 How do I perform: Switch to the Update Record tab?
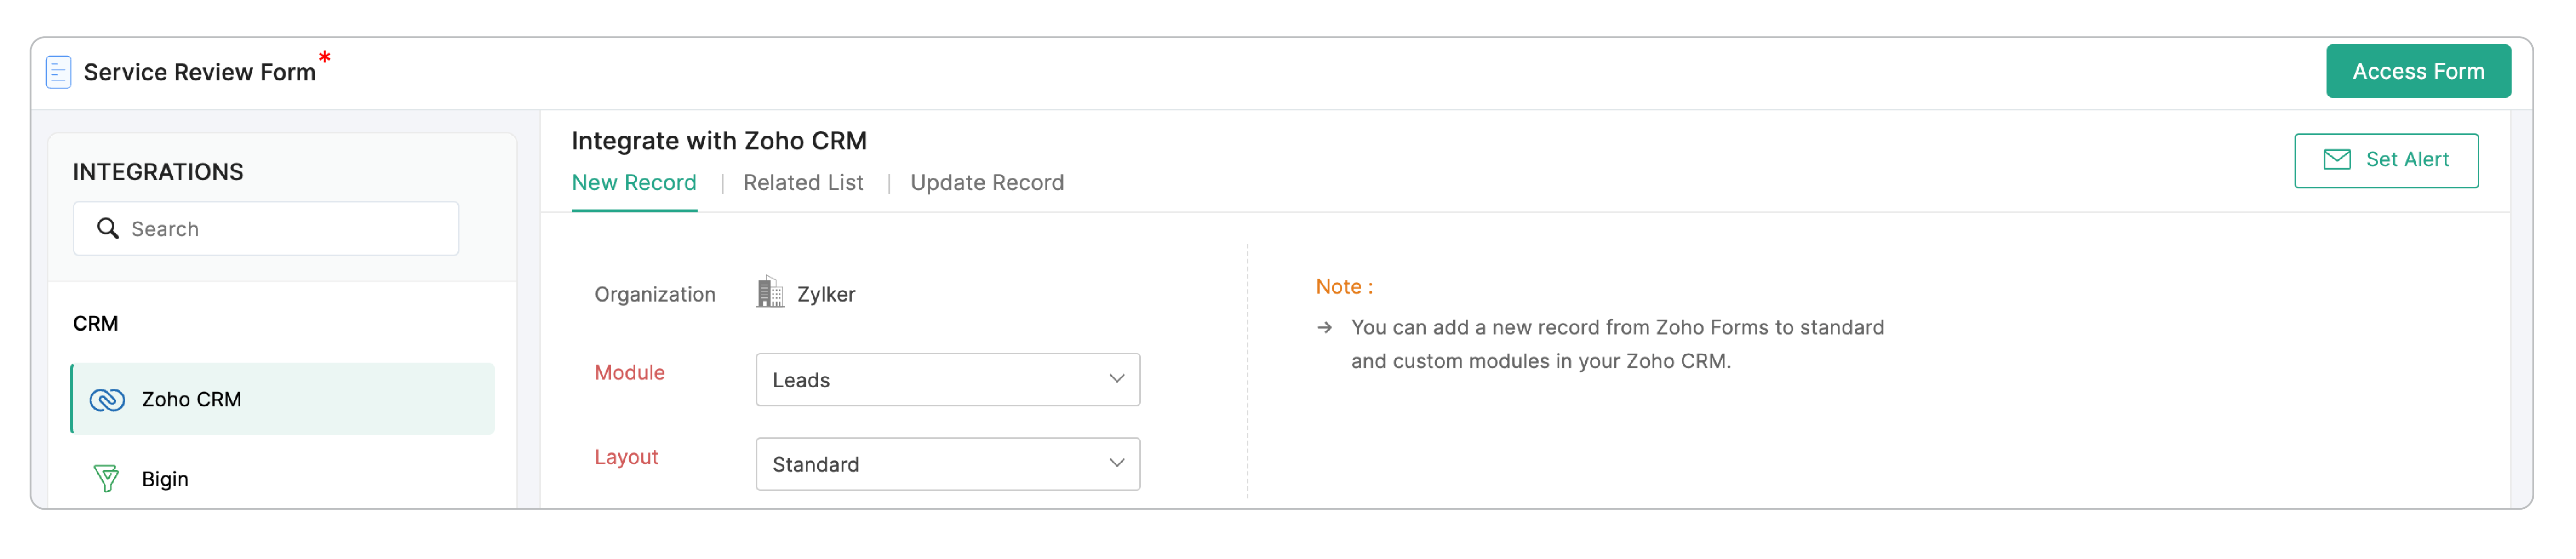[x=986, y=182]
